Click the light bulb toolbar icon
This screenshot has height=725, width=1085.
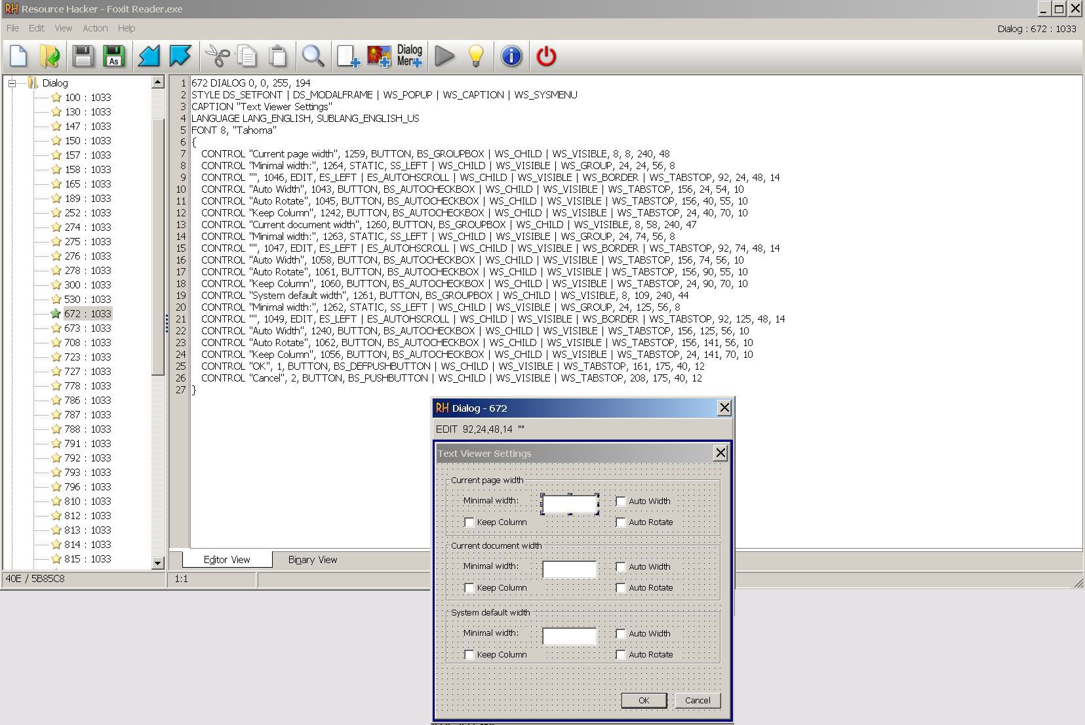(x=476, y=56)
